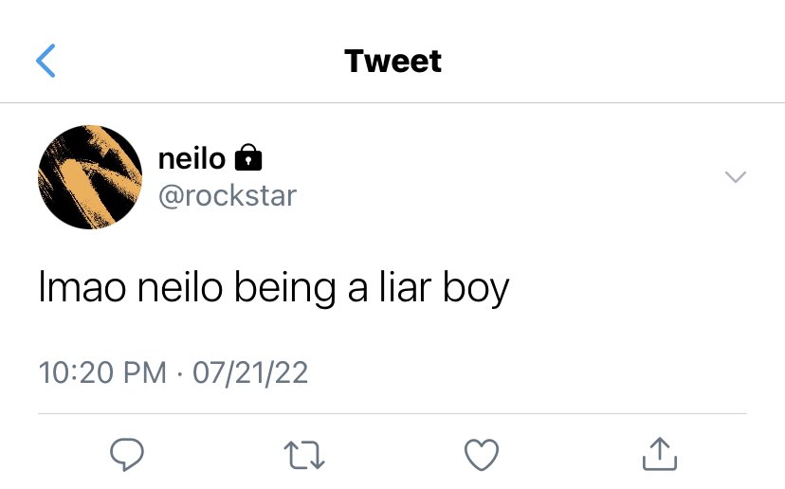Open the share sheet icon
785x489 pixels.
tap(660, 454)
